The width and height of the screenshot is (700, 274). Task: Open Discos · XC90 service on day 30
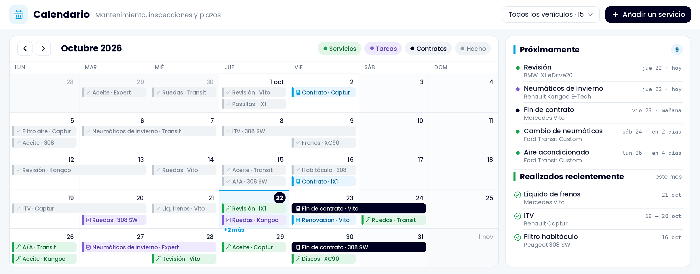(324, 259)
